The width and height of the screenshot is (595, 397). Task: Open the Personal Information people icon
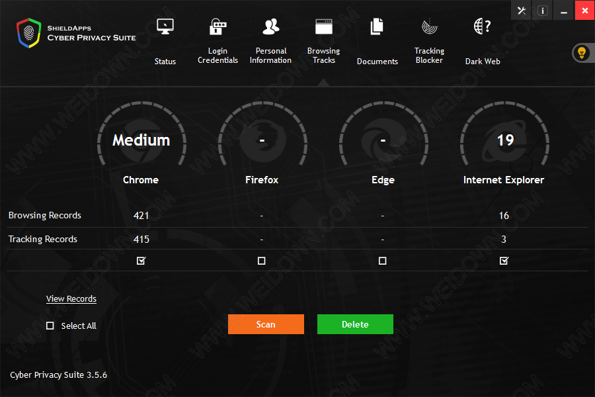click(x=270, y=26)
